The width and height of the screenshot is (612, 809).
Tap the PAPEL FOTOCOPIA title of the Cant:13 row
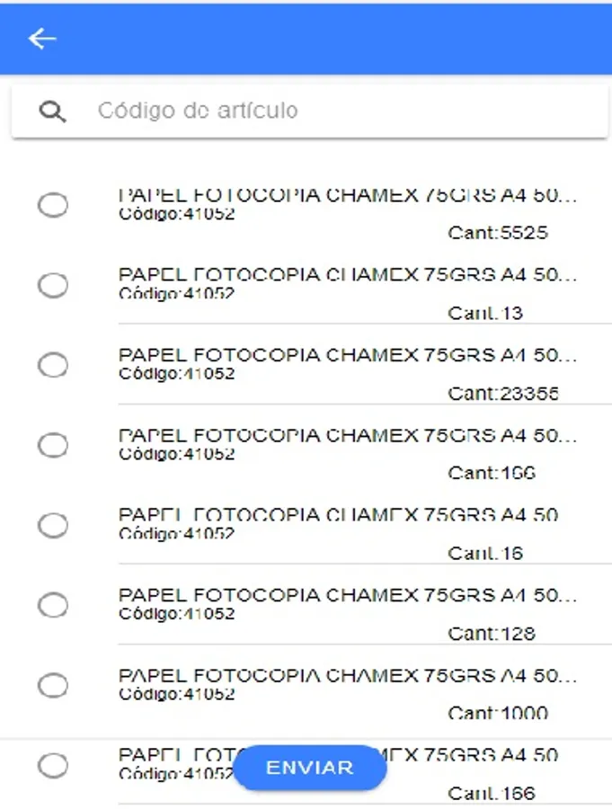[x=349, y=275]
